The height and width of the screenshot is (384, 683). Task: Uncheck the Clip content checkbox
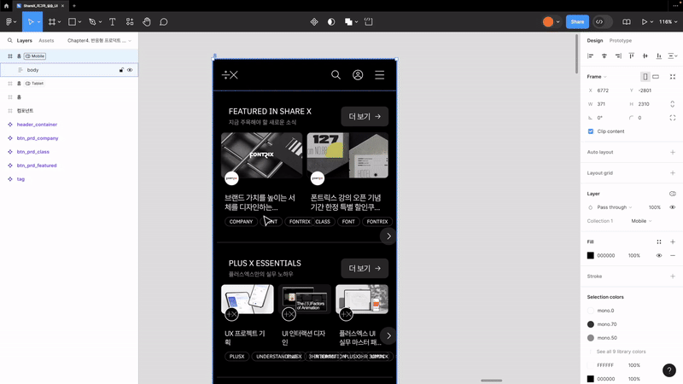(x=591, y=131)
